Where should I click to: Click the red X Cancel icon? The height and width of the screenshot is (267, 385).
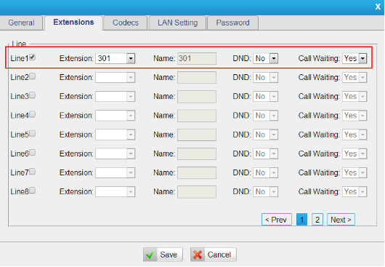pos(198,255)
